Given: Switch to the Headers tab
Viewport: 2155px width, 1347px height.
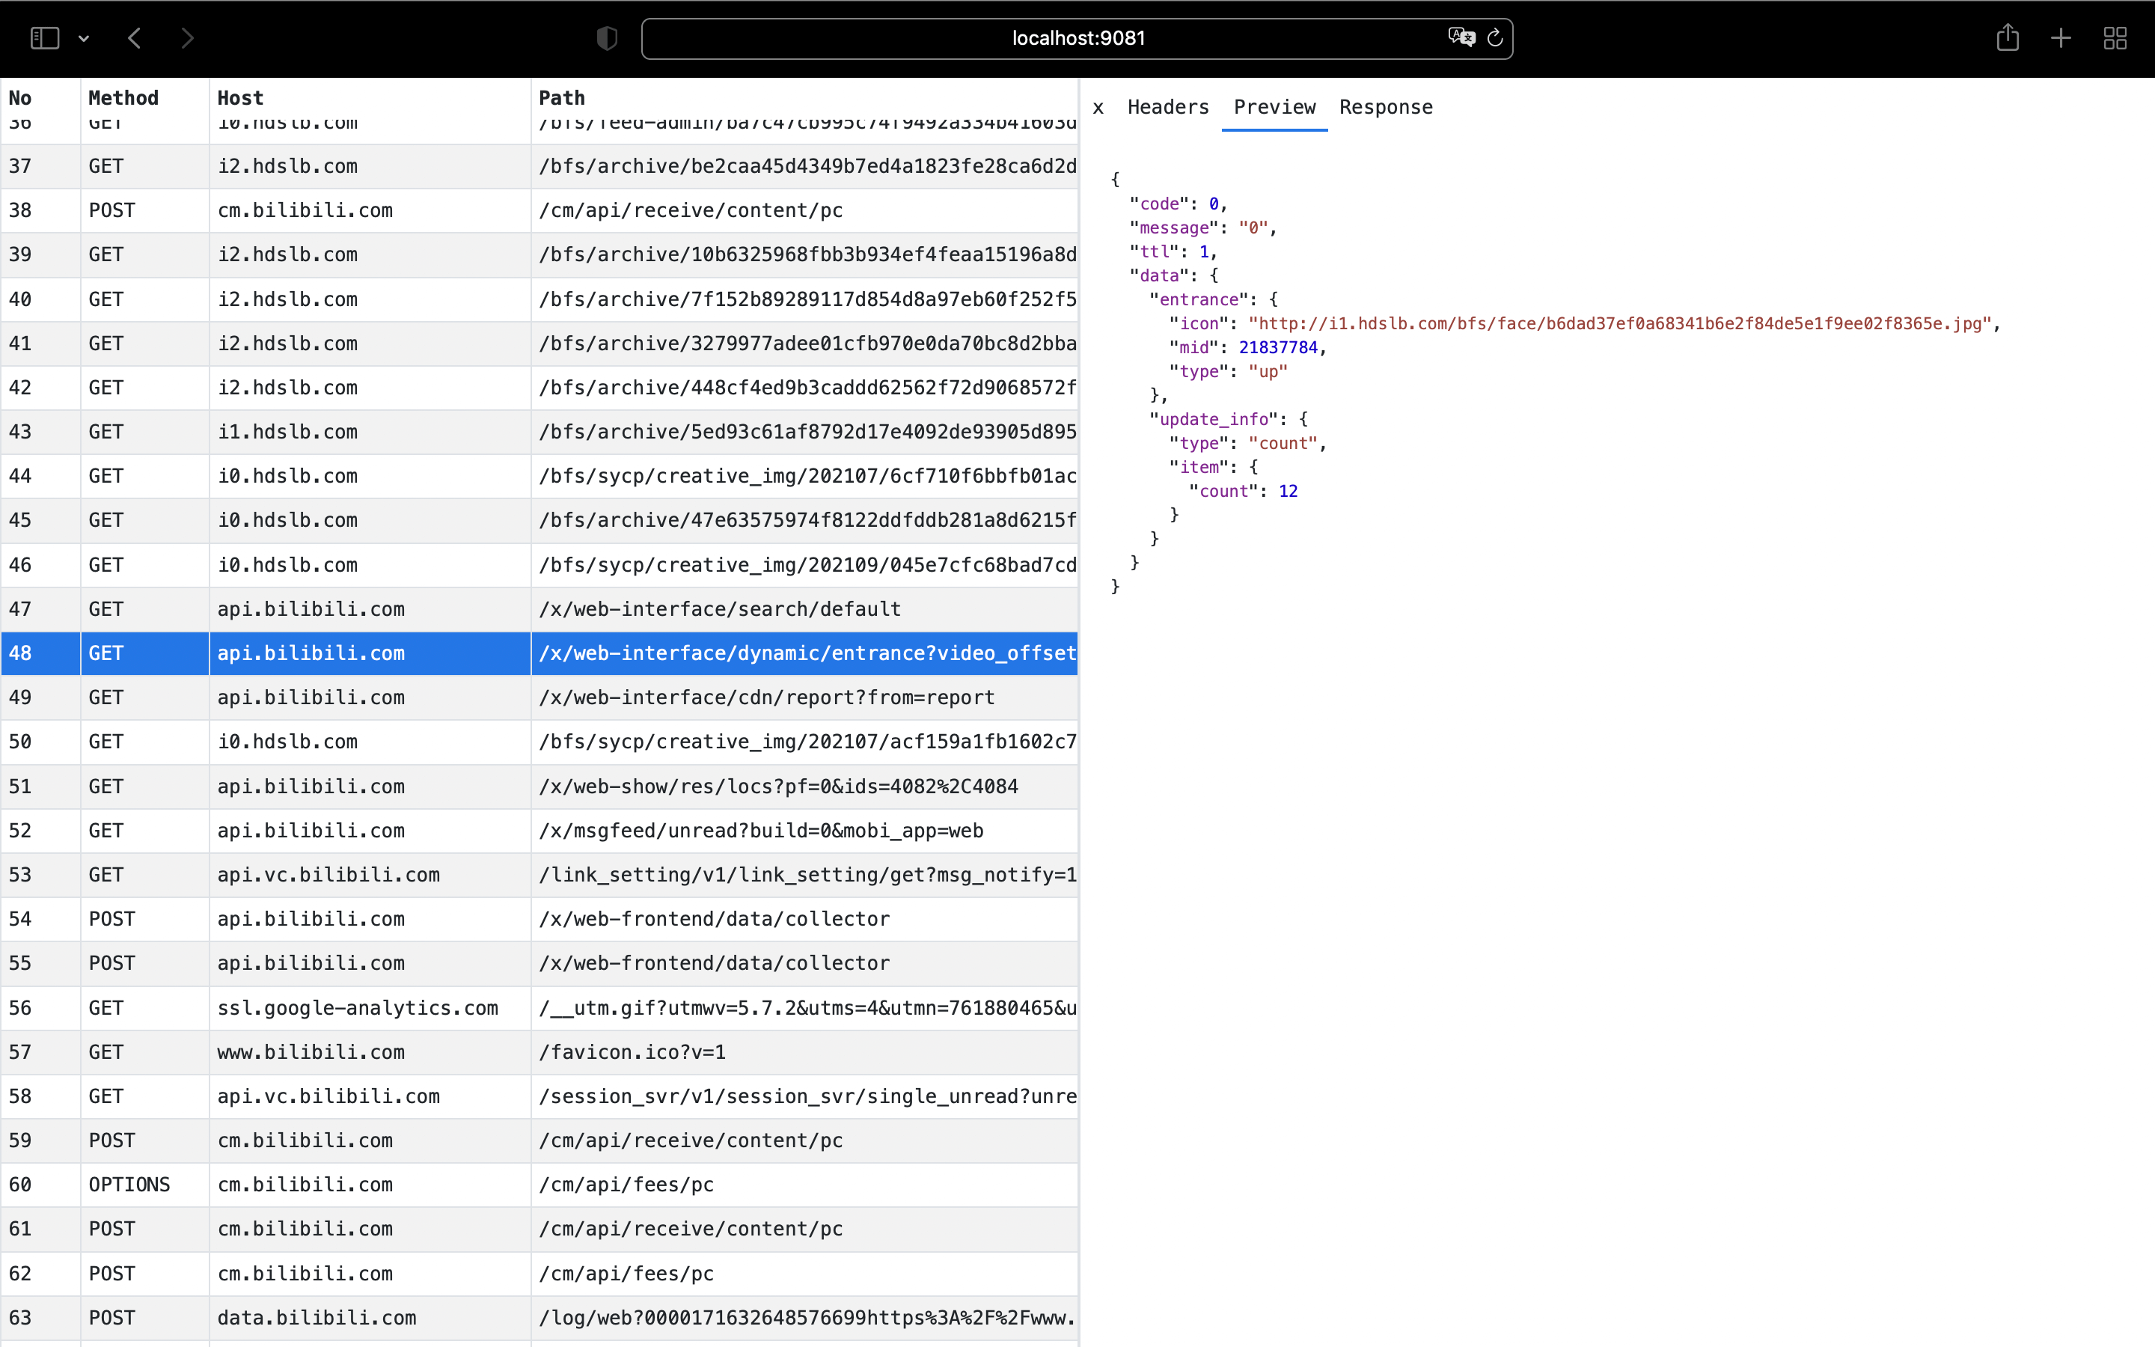Looking at the screenshot, I should 1167,108.
